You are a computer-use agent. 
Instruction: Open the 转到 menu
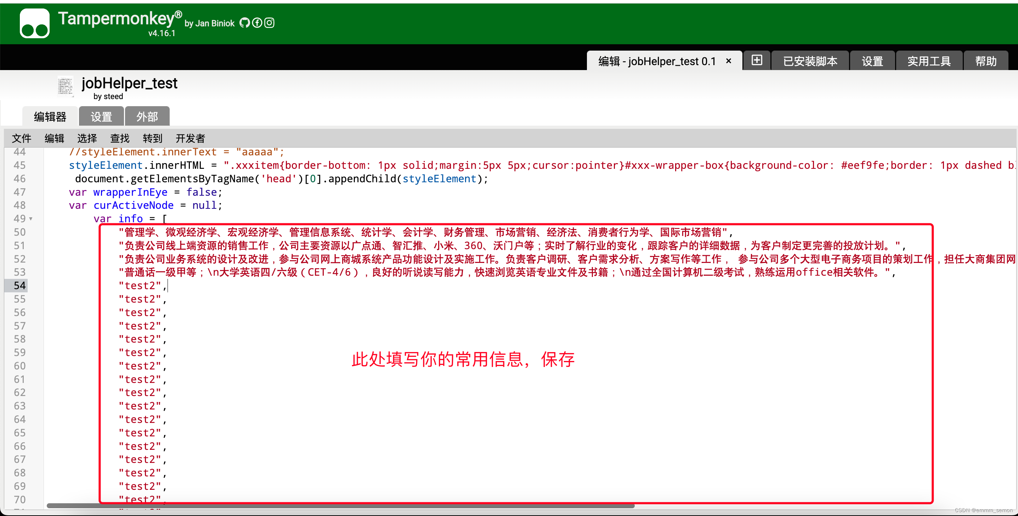(x=153, y=138)
